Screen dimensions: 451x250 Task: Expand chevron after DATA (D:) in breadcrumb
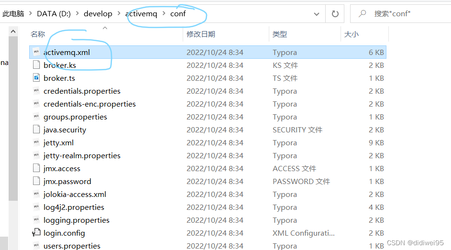pos(77,13)
